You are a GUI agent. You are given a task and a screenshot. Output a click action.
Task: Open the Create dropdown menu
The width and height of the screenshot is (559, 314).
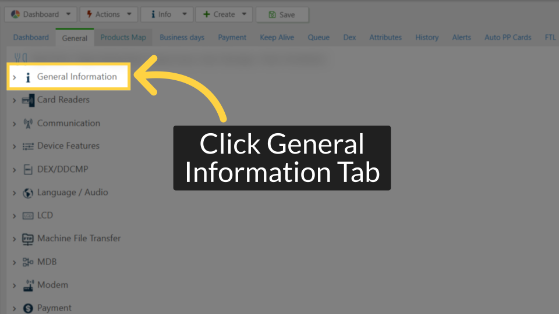224,15
